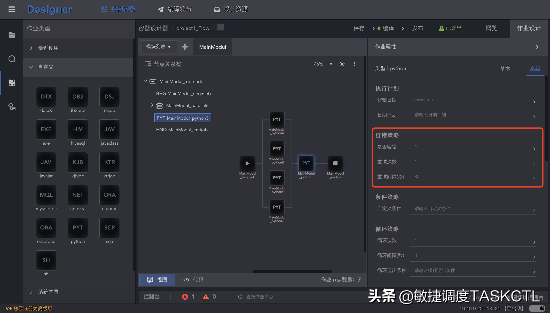This screenshot has height=313, width=550.
Task: Open the 模块列表 dropdown
Action: point(159,47)
